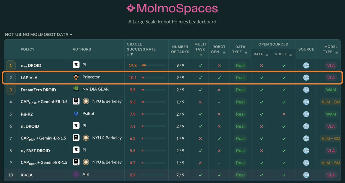
Task: Open the source globe icon for LAP-VLA
Action: 306,78
